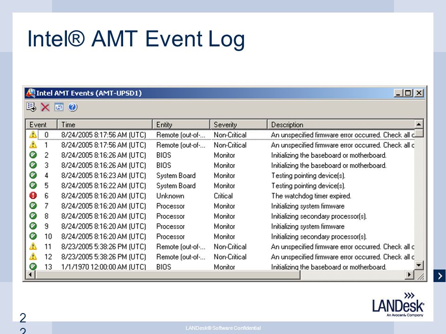Screen dimensions: 446x334
Task: Click the export events toolbar icon
Action: pos(31,107)
